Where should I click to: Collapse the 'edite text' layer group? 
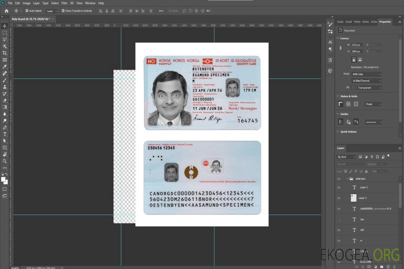[348, 179]
